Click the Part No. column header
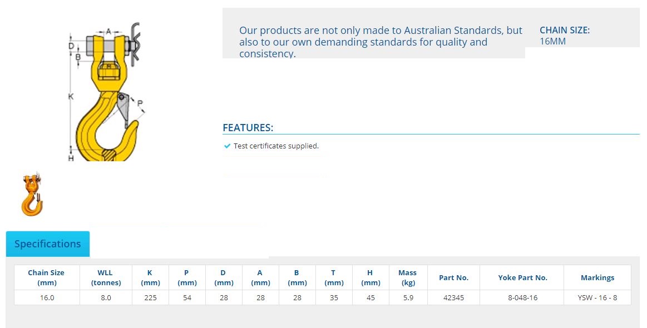Image resolution: width=647 pixels, height=328 pixels. 453,277
